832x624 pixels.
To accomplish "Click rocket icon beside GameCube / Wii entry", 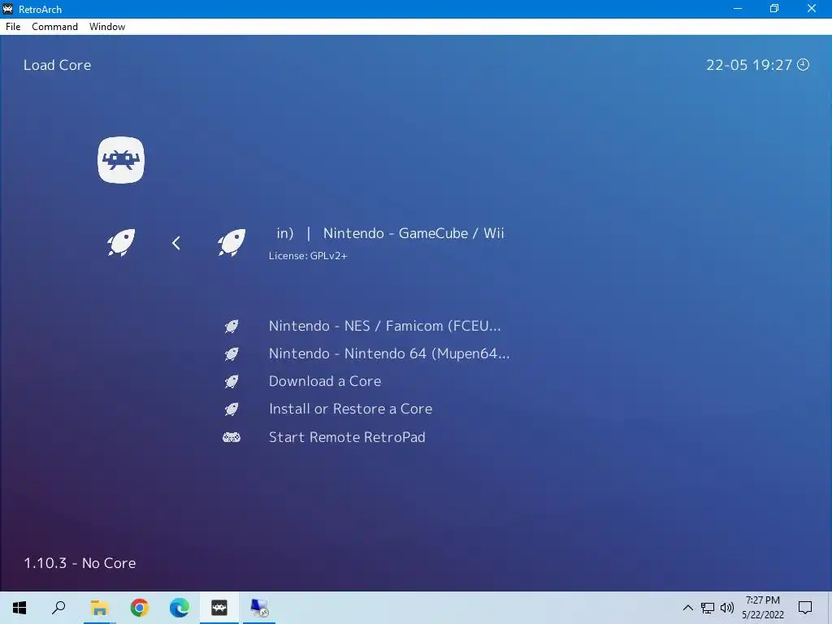I will (x=232, y=243).
